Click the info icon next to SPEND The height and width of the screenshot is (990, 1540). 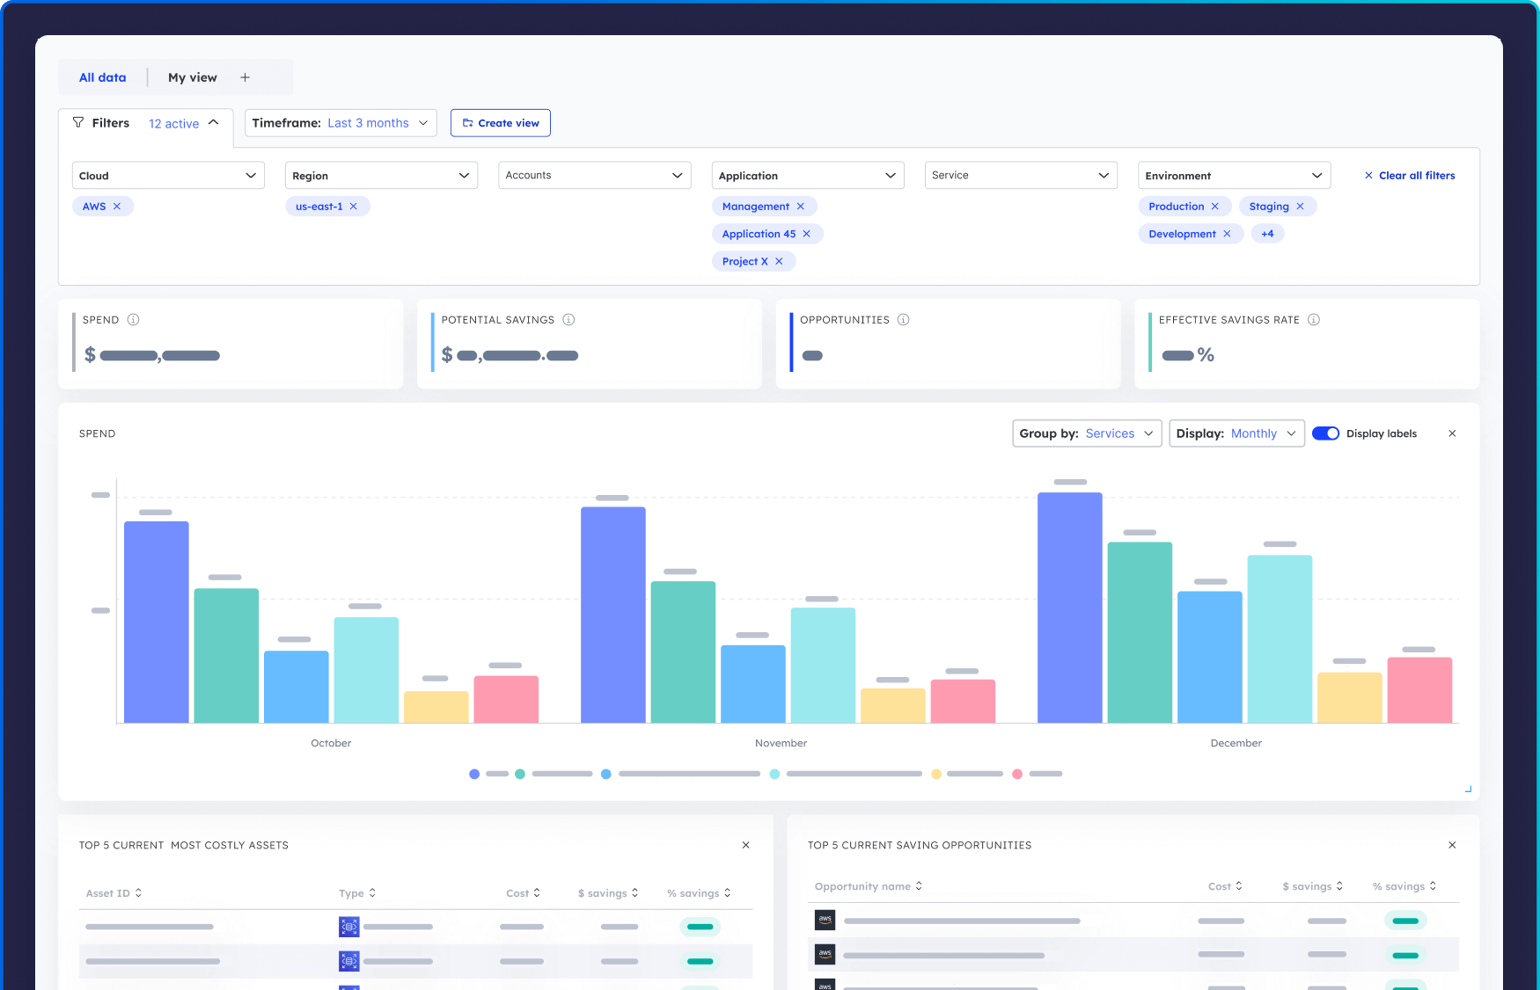(x=133, y=319)
